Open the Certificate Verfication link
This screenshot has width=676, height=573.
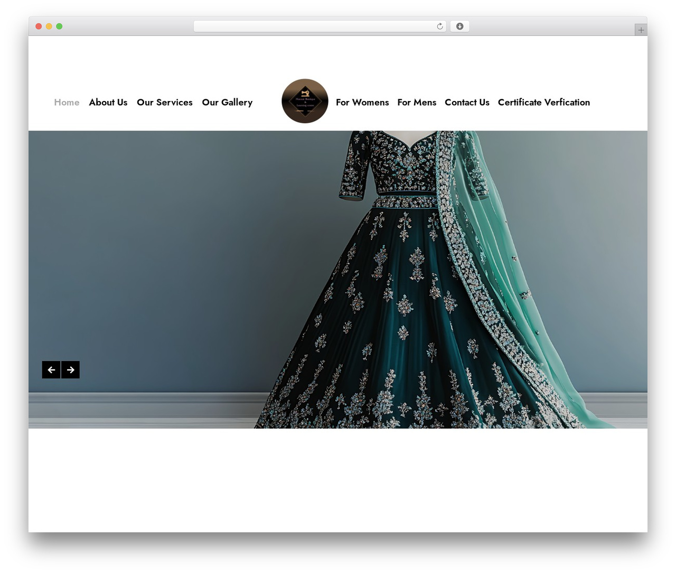pos(544,102)
